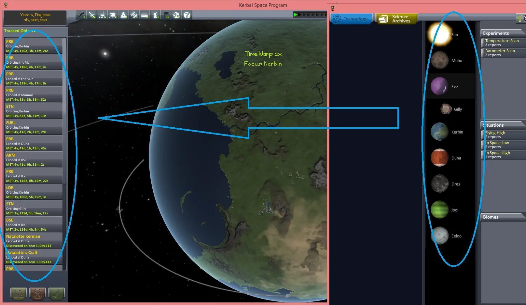Filter by Barometer Scan experiment
Image resolution: width=526 pixels, height=305 pixels.
[504, 53]
